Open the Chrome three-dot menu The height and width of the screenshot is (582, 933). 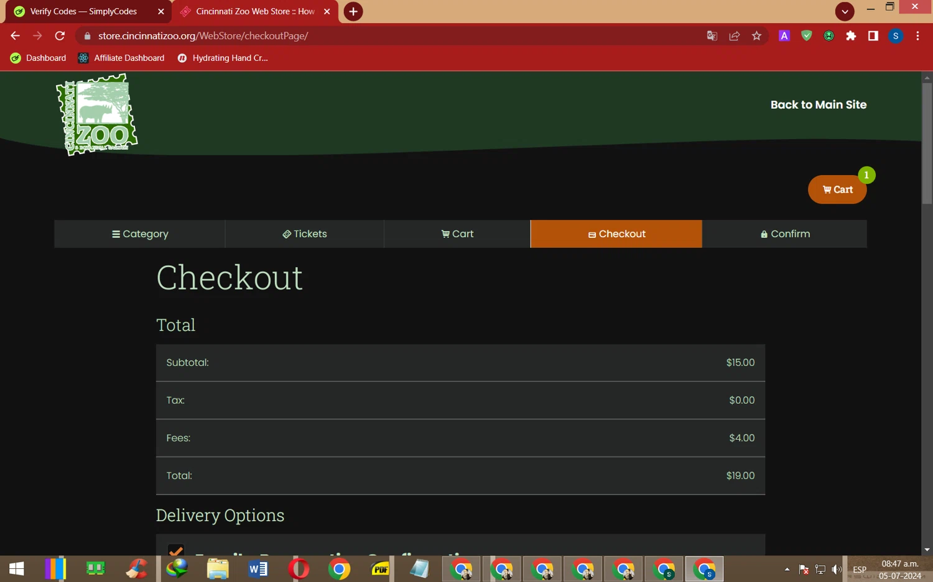pos(917,36)
